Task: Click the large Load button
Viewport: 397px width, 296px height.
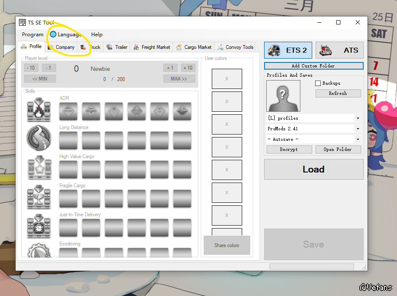Action: 314,169
